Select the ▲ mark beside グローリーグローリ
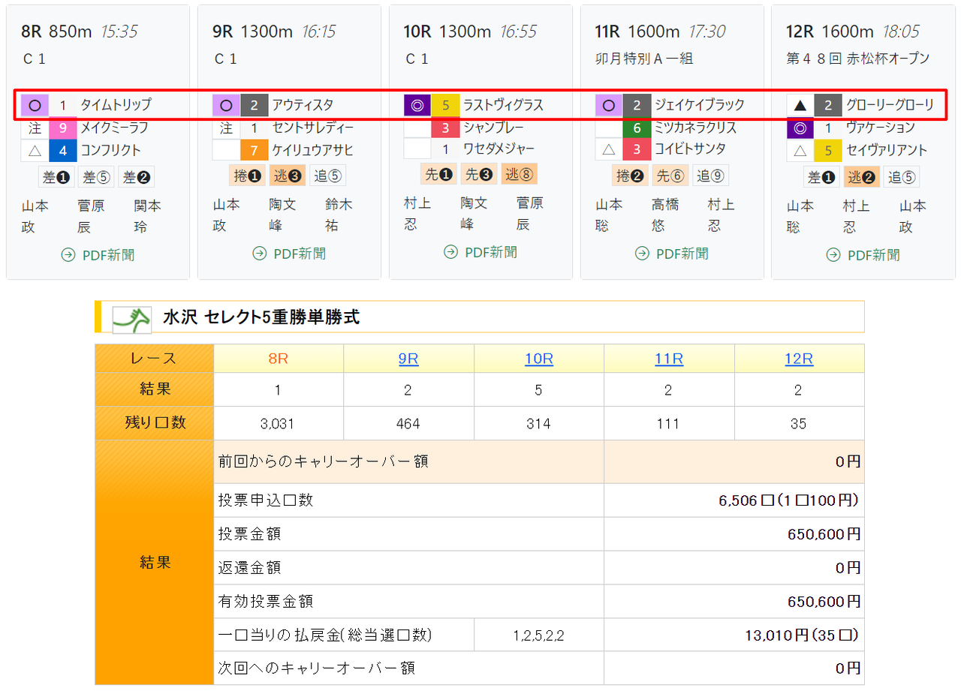Image resolution: width=961 pixels, height=694 pixels. pos(800,105)
